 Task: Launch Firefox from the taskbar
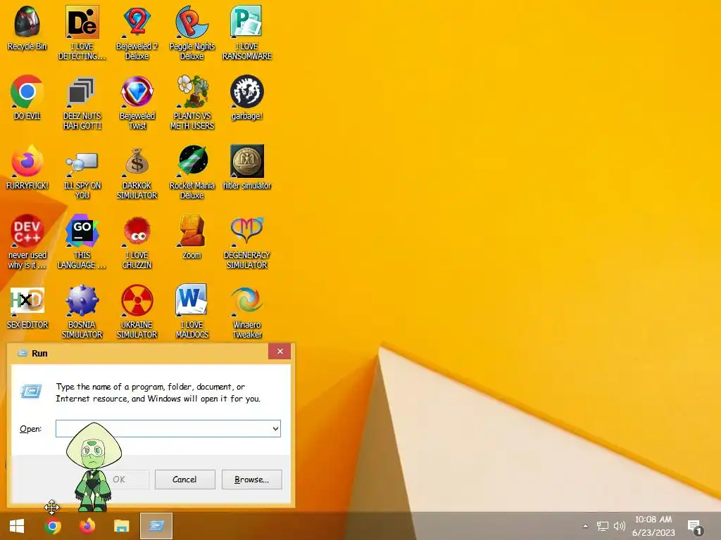coord(87,526)
